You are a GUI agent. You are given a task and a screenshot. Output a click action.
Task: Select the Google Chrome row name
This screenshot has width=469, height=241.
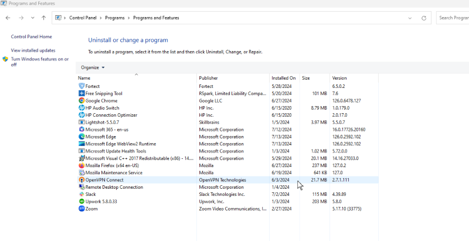(x=101, y=101)
